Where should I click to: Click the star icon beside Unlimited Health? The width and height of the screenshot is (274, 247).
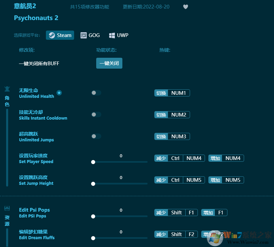click(x=59, y=93)
